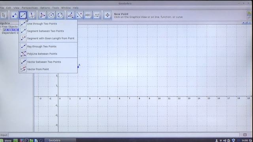Select the ABC Insert Text tool
This screenshot has width=253, height=142.
click(x=88, y=15)
